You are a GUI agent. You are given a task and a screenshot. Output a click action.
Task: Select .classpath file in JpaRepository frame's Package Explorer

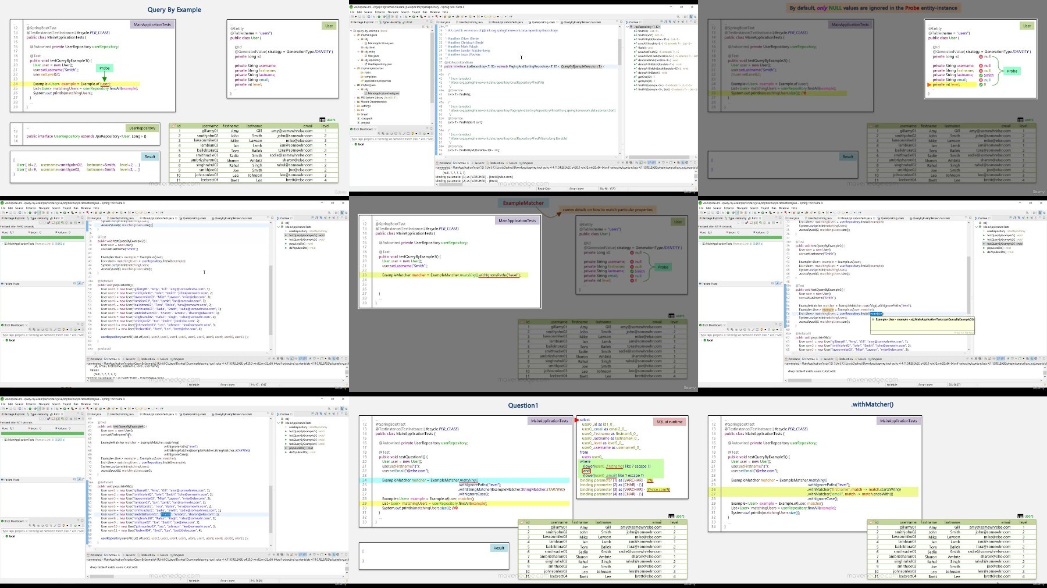[365, 119]
